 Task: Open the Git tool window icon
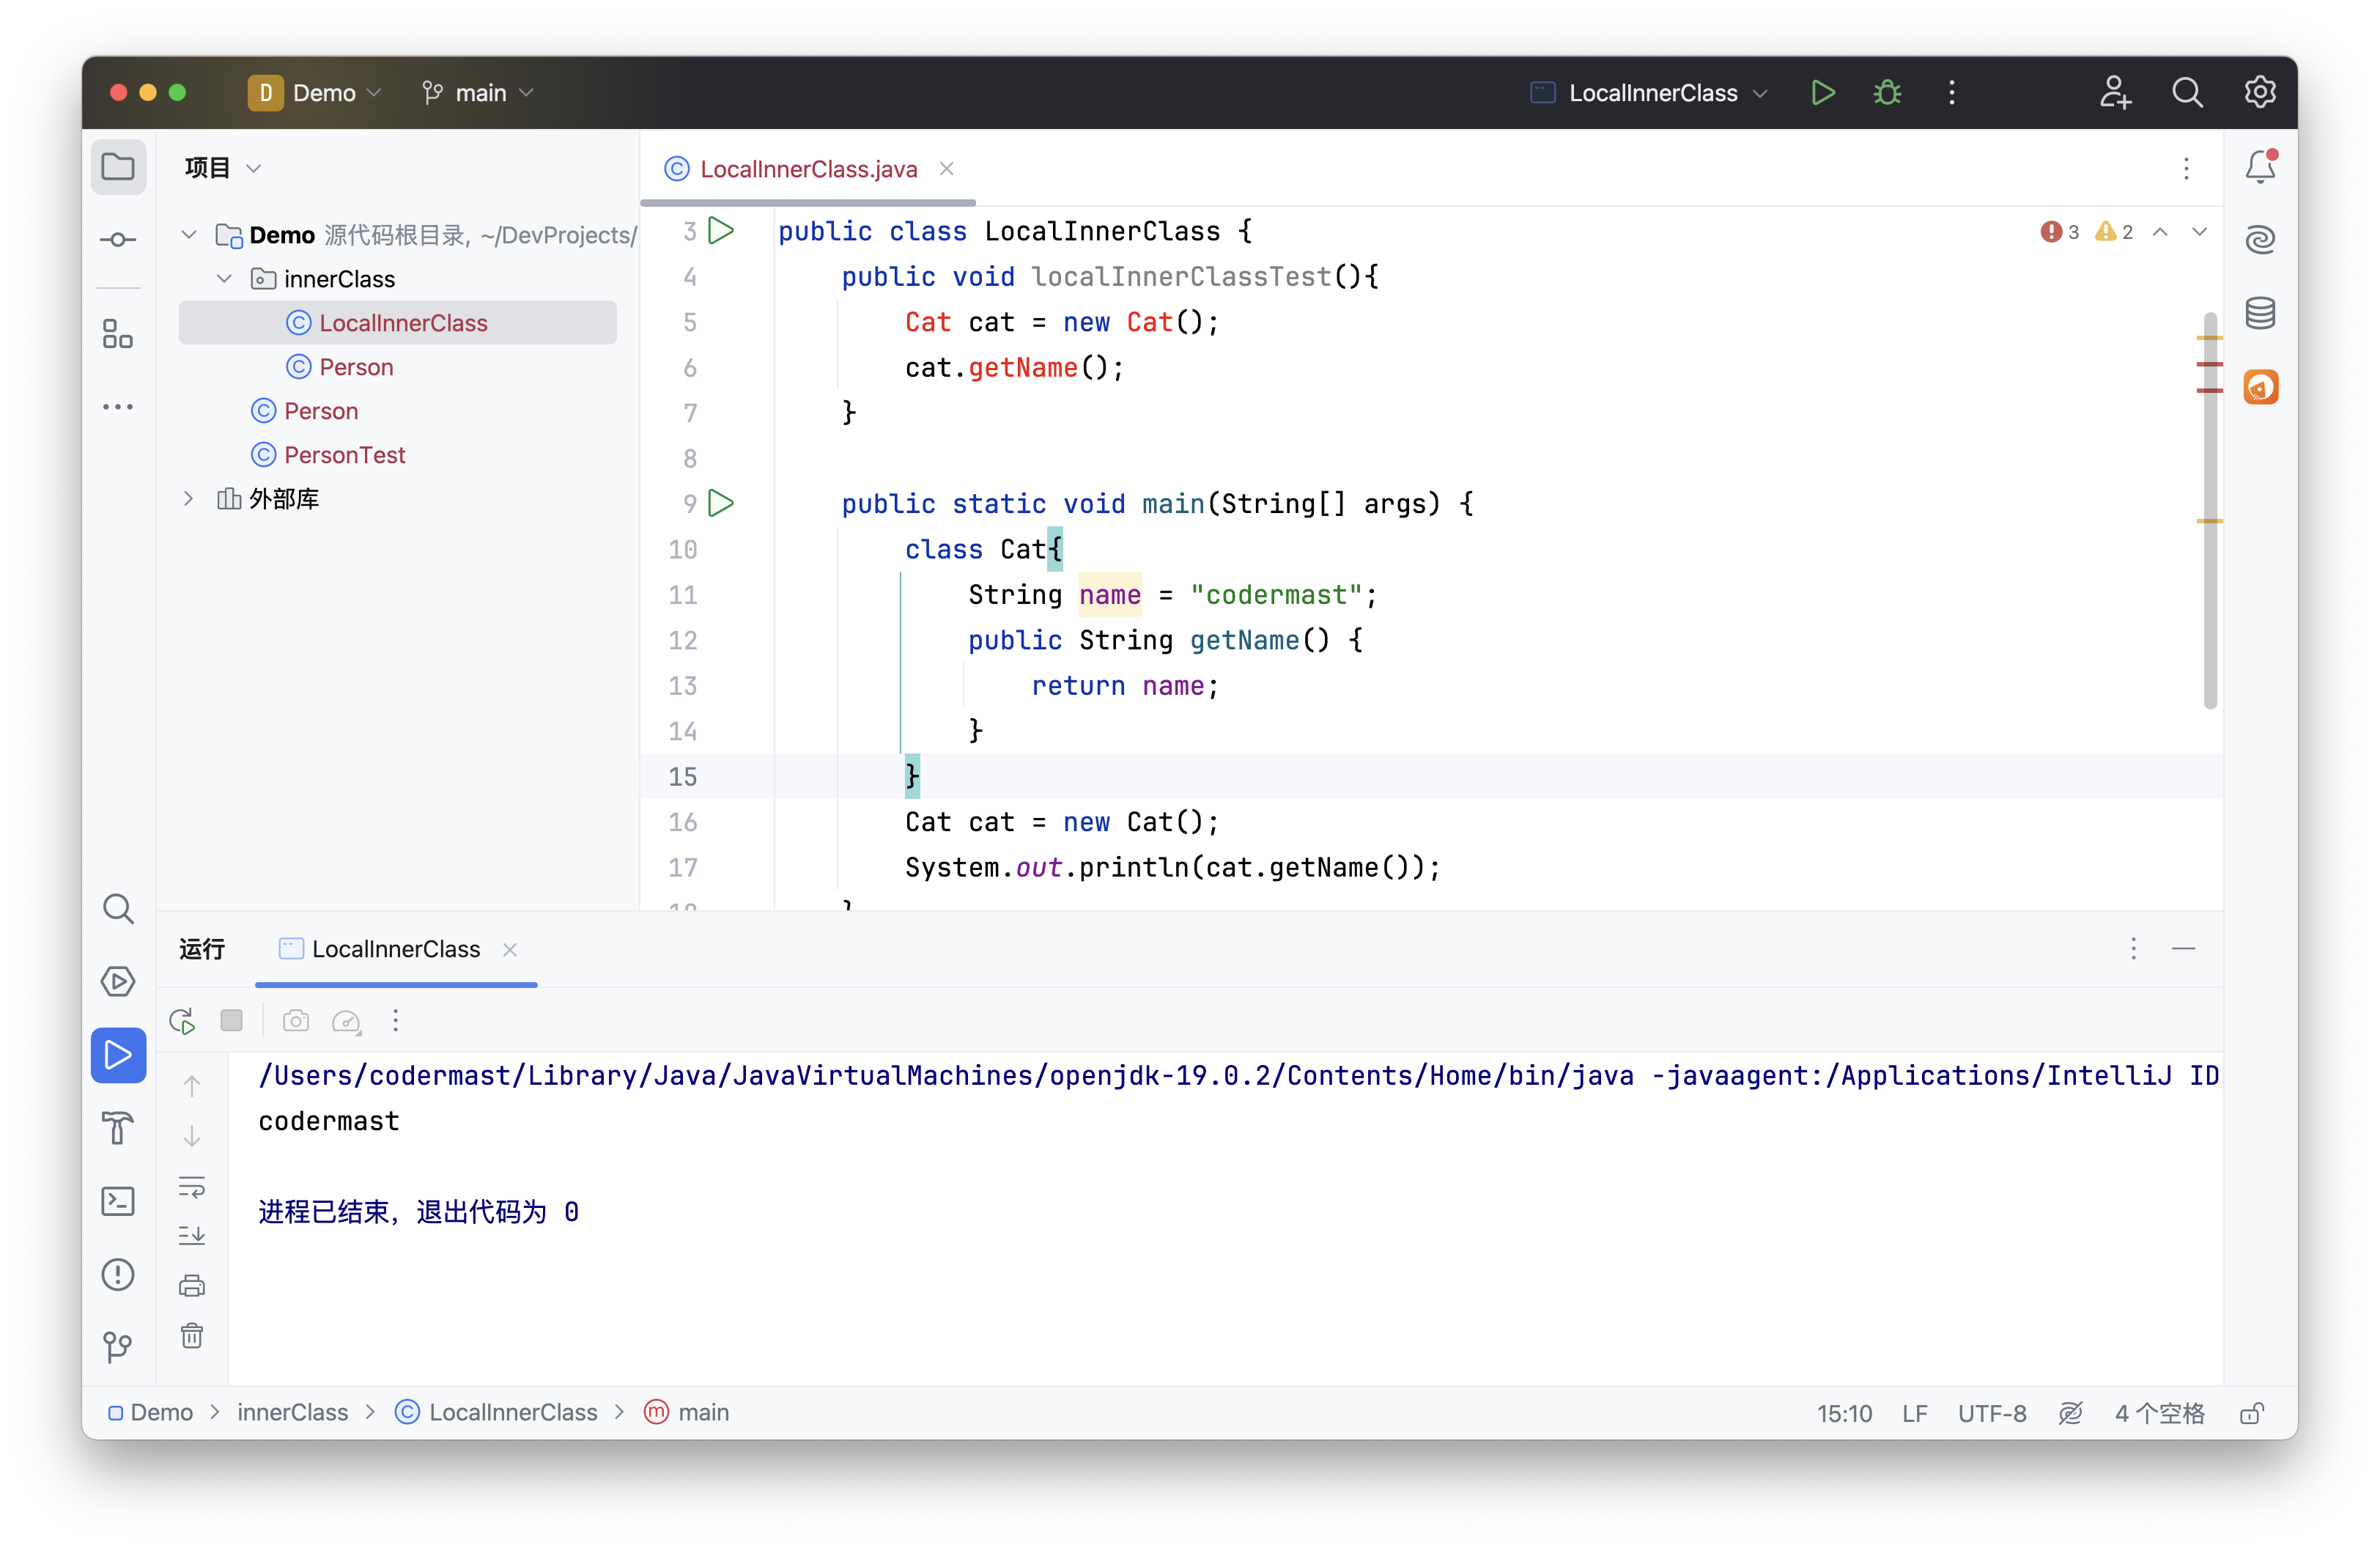[118, 1347]
